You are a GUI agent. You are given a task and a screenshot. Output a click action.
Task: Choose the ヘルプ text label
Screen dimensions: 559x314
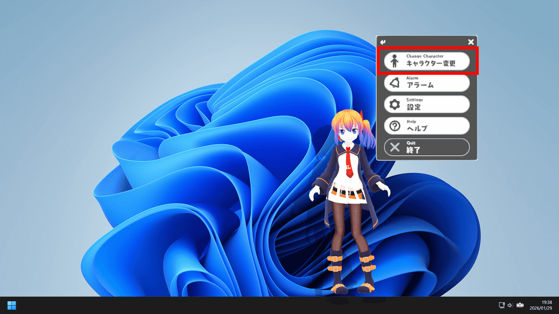coord(416,128)
